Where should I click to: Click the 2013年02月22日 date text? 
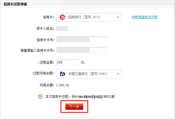tap(90, 97)
